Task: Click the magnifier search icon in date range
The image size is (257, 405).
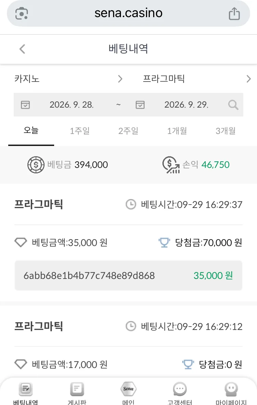Action: 233,105
